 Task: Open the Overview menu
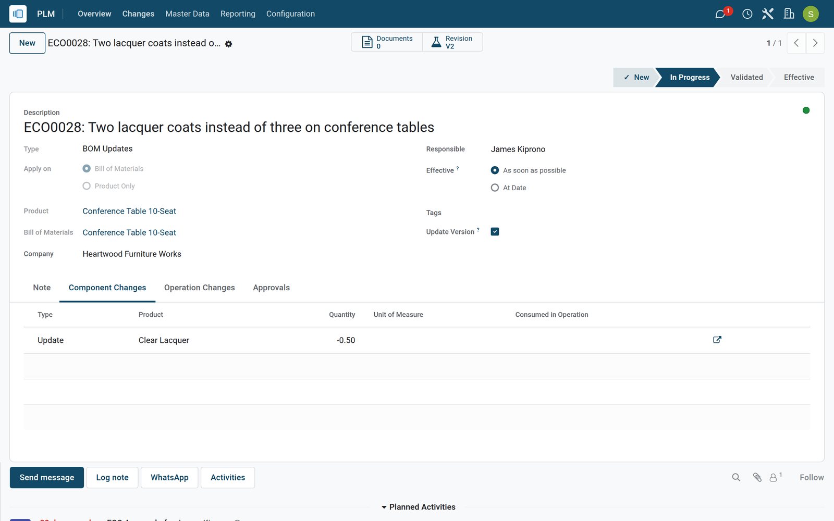(x=94, y=14)
